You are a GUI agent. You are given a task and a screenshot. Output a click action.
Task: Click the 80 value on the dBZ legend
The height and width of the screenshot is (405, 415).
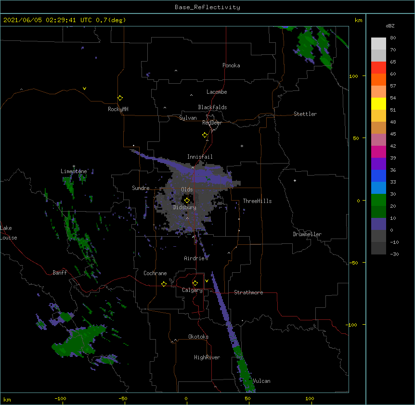pos(393,38)
